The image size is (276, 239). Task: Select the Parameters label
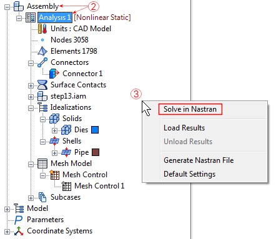46,220
